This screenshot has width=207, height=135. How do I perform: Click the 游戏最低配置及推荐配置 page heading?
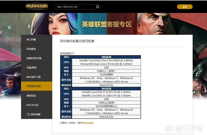77,41
